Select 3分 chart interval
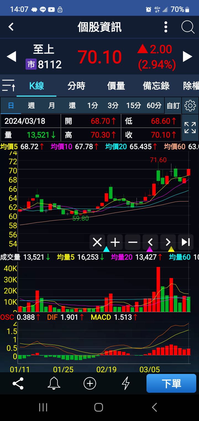 click(x=113, y=106)
